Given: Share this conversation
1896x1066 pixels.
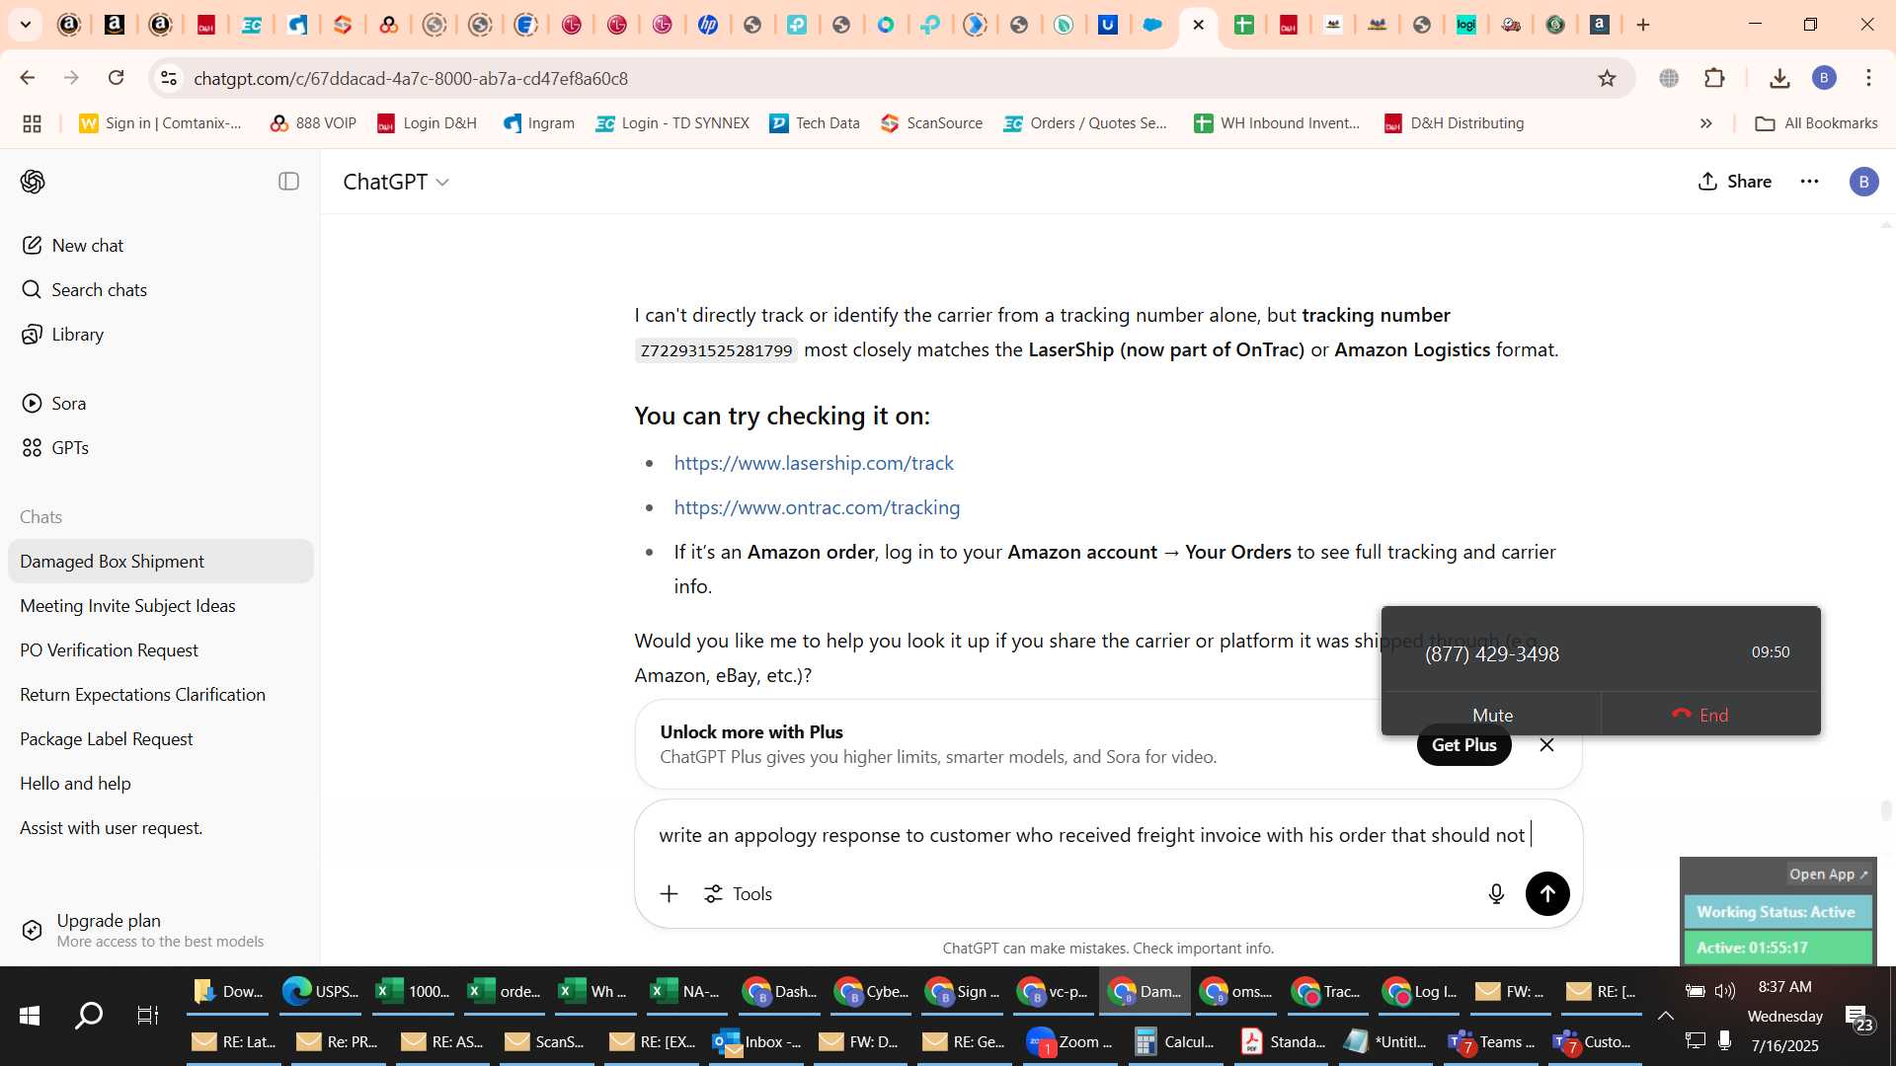Looking at the screenshot, I should pyautogui.click(x=1735, y=182).
